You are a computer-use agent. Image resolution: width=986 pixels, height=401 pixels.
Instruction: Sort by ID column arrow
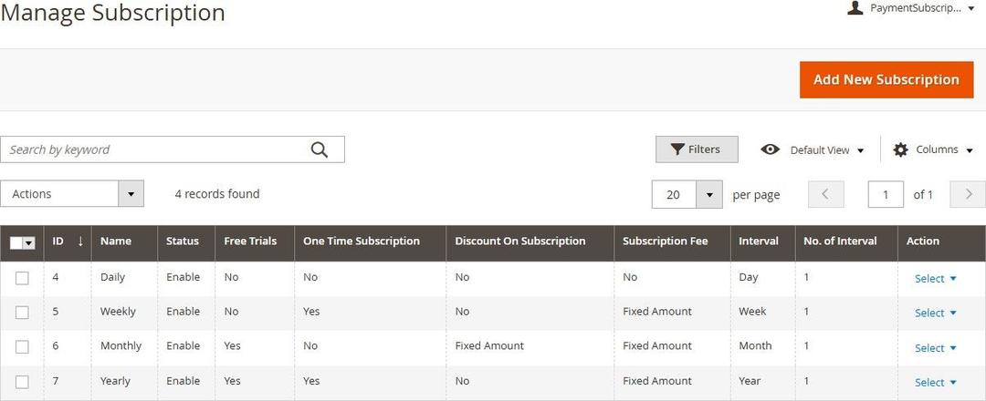point(80,242)
